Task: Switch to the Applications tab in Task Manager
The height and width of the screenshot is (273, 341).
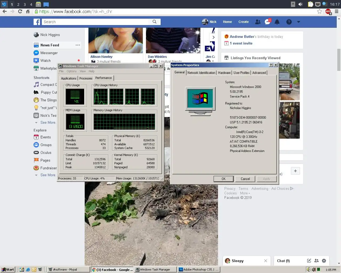Action: (x=68, y=78)
